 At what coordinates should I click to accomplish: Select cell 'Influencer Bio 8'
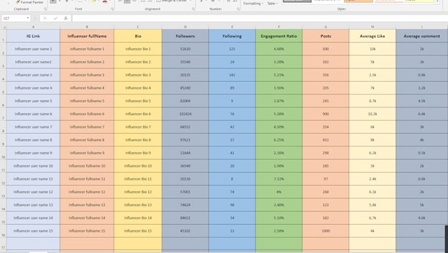coord(138,140)
